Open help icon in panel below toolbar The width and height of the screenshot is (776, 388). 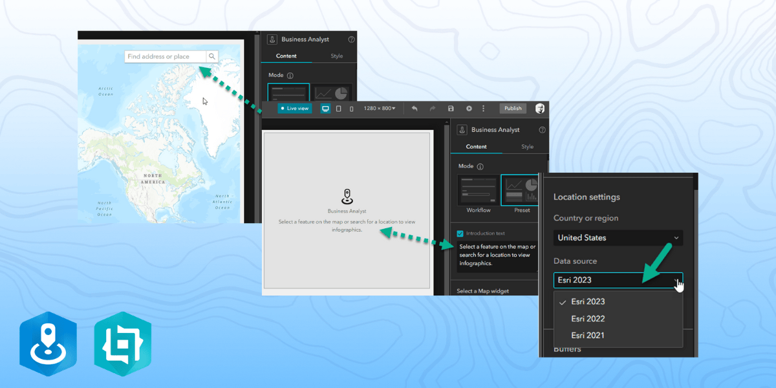542,130
